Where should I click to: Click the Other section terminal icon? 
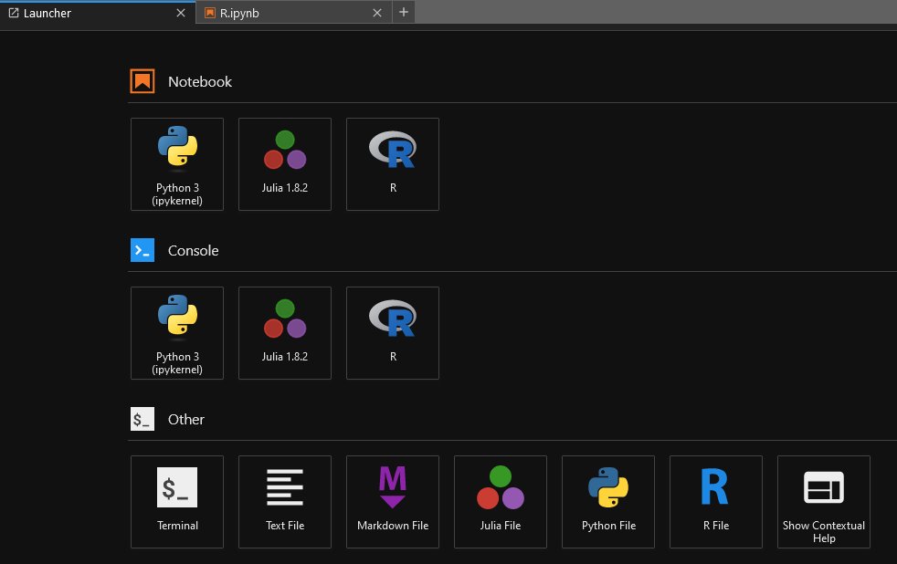tap(142, 419)
